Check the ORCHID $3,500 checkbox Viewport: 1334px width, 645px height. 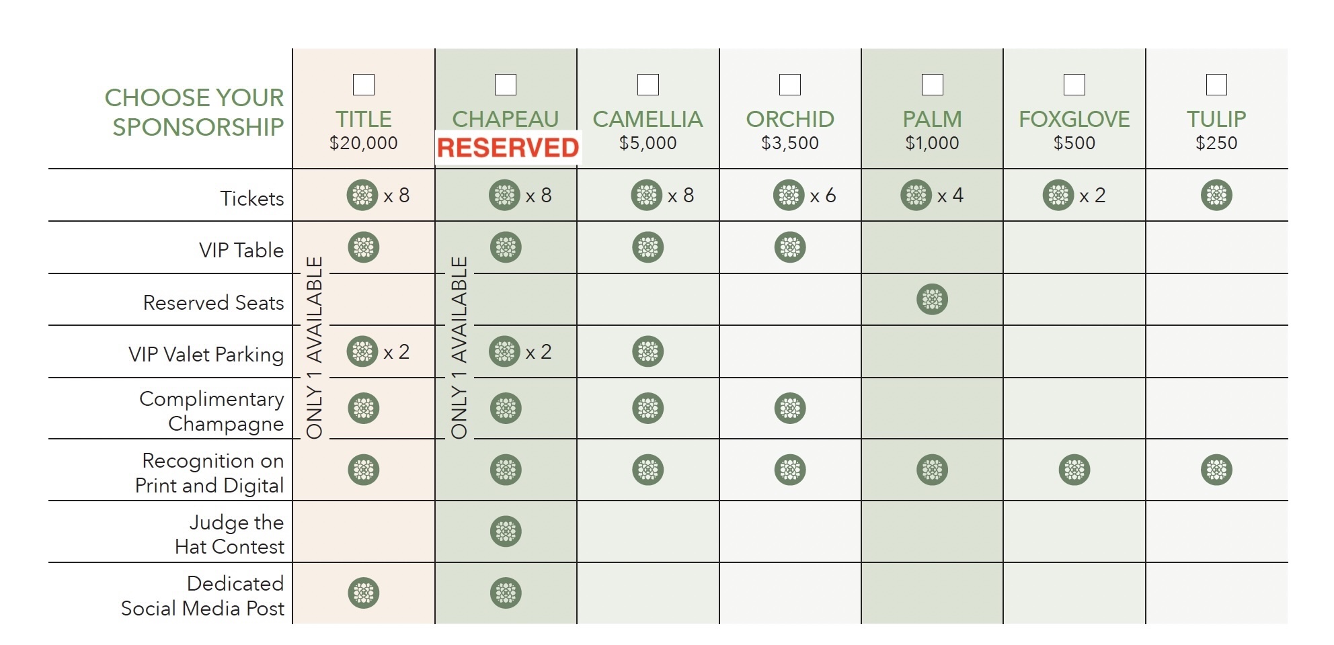[x=790, y=85]
